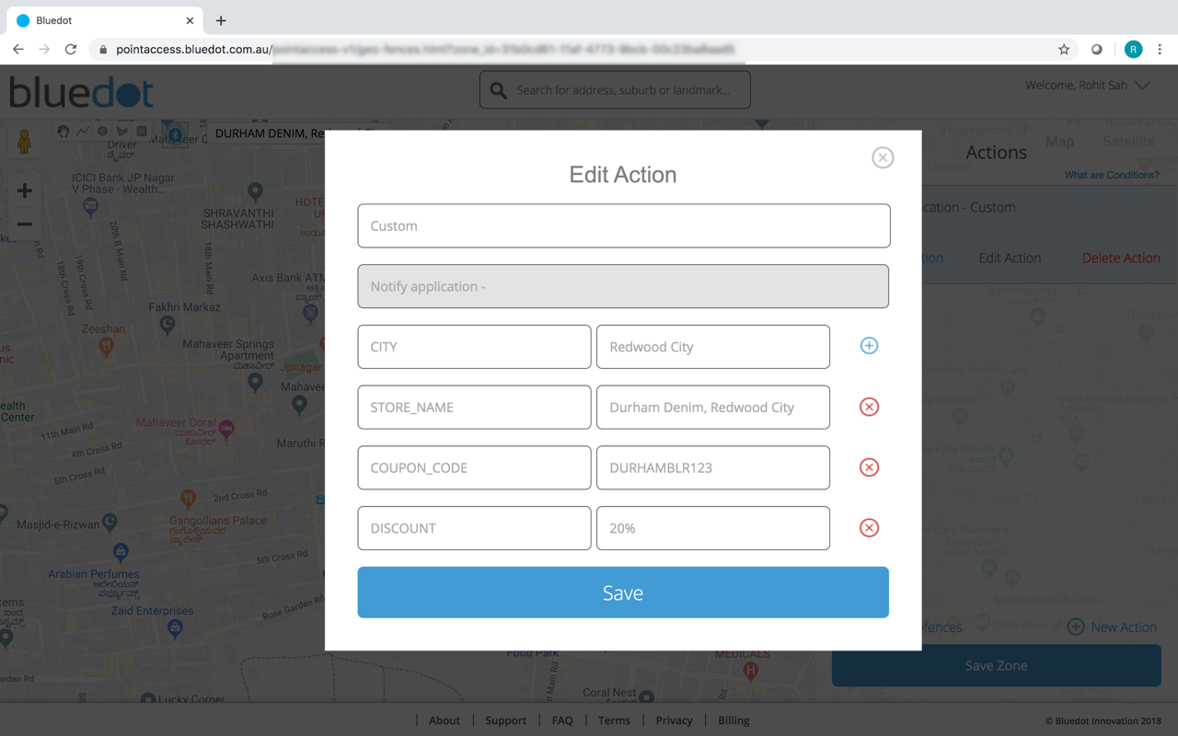The width and height of the screenshot is (1178, 736).
Task: Click the search magnifier icon
Action: tap(499, 90)
